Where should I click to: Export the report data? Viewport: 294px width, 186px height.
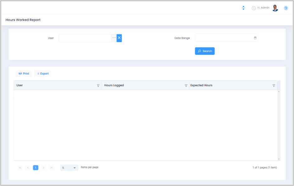[43, 74]
